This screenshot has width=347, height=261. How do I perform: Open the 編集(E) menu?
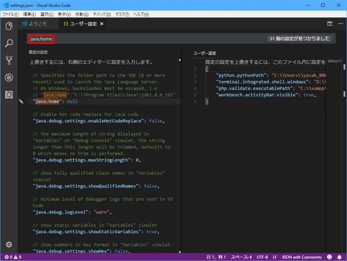(x=29, y=15)
